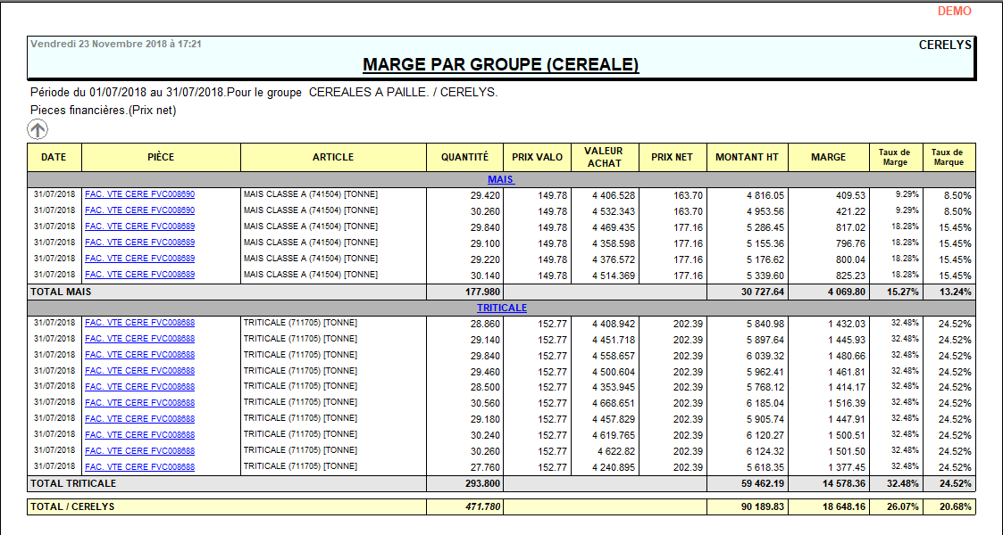Click the DATE column header

[54, 157]
